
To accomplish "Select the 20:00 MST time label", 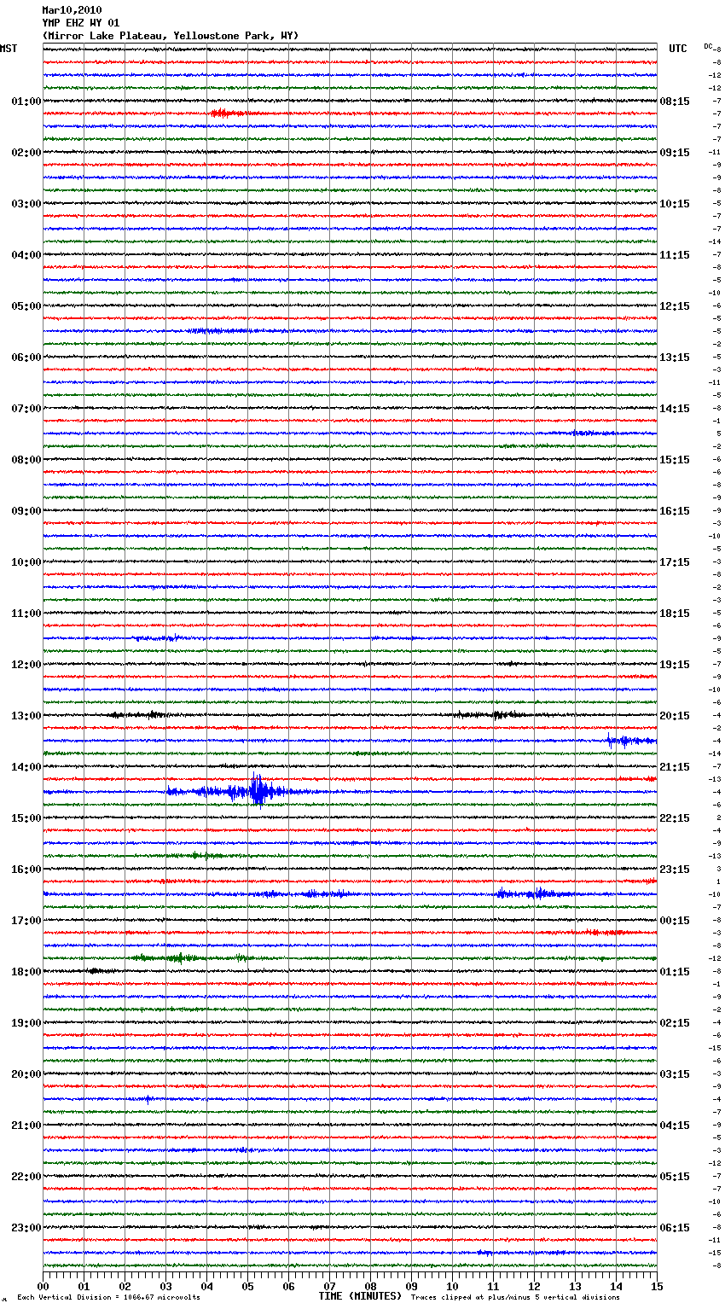I will (x=26, y=1074).
